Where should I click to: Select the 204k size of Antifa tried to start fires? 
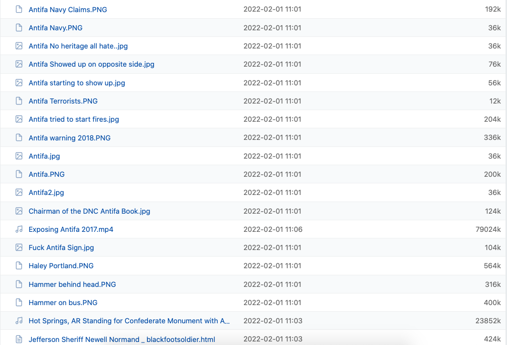point(492,119)
